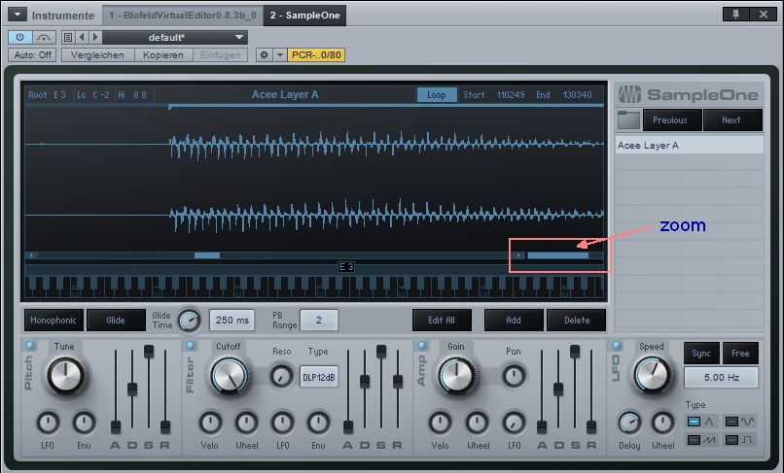Go to next preset arrow
This screenshot has width=784, height=473.
(x=95, y=38)
